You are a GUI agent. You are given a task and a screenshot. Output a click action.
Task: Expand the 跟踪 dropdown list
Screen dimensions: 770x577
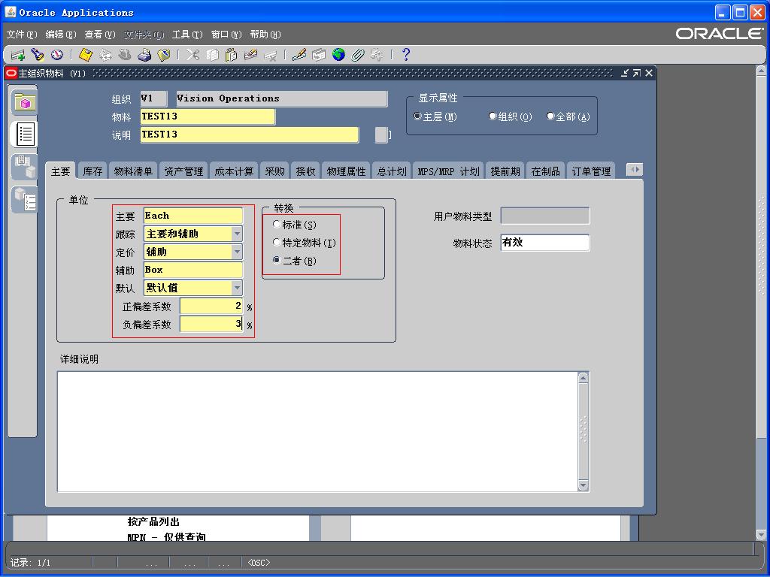tap(237, 234)
